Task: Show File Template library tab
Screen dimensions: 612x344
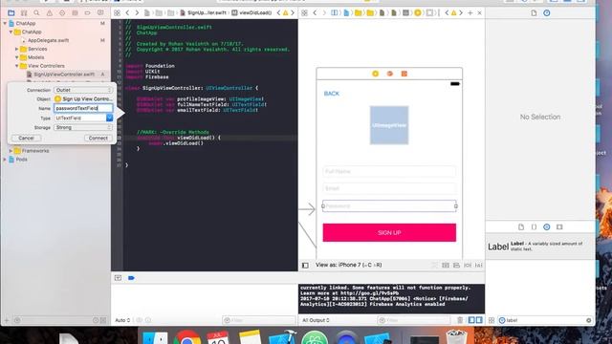Action: (x=521, y=226)
